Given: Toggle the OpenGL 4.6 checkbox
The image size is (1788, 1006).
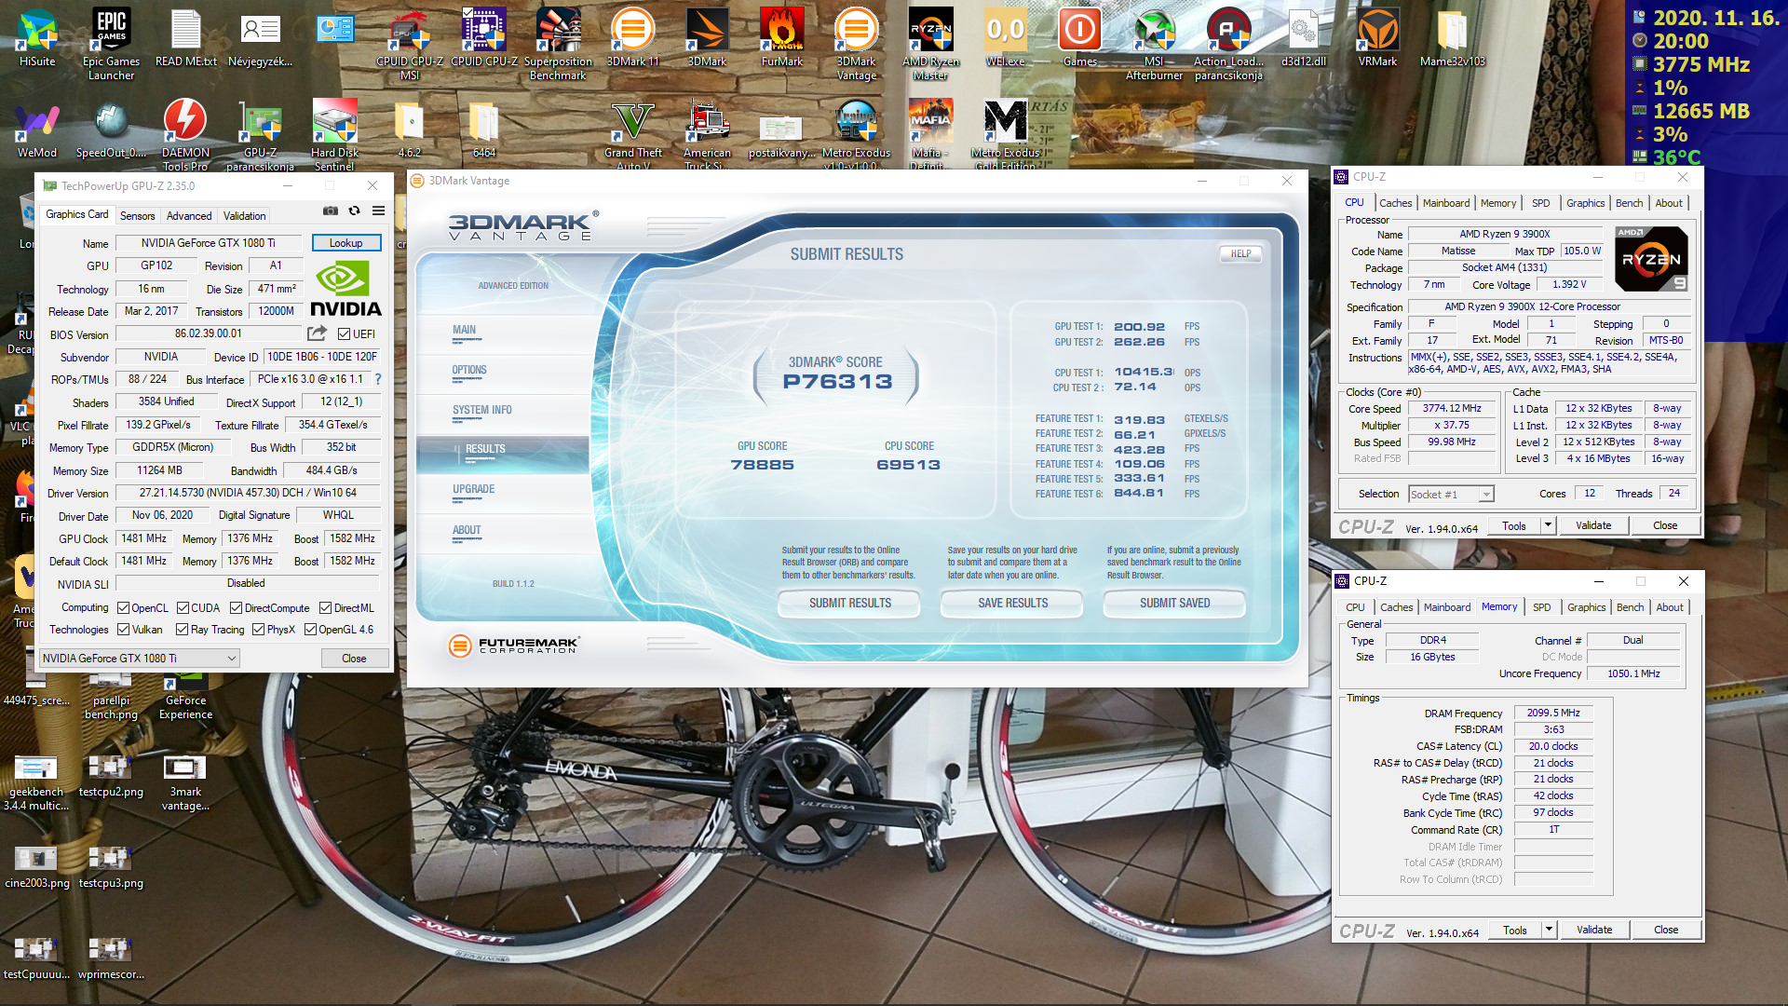Looking at the screenshot, I should point(310,630).
